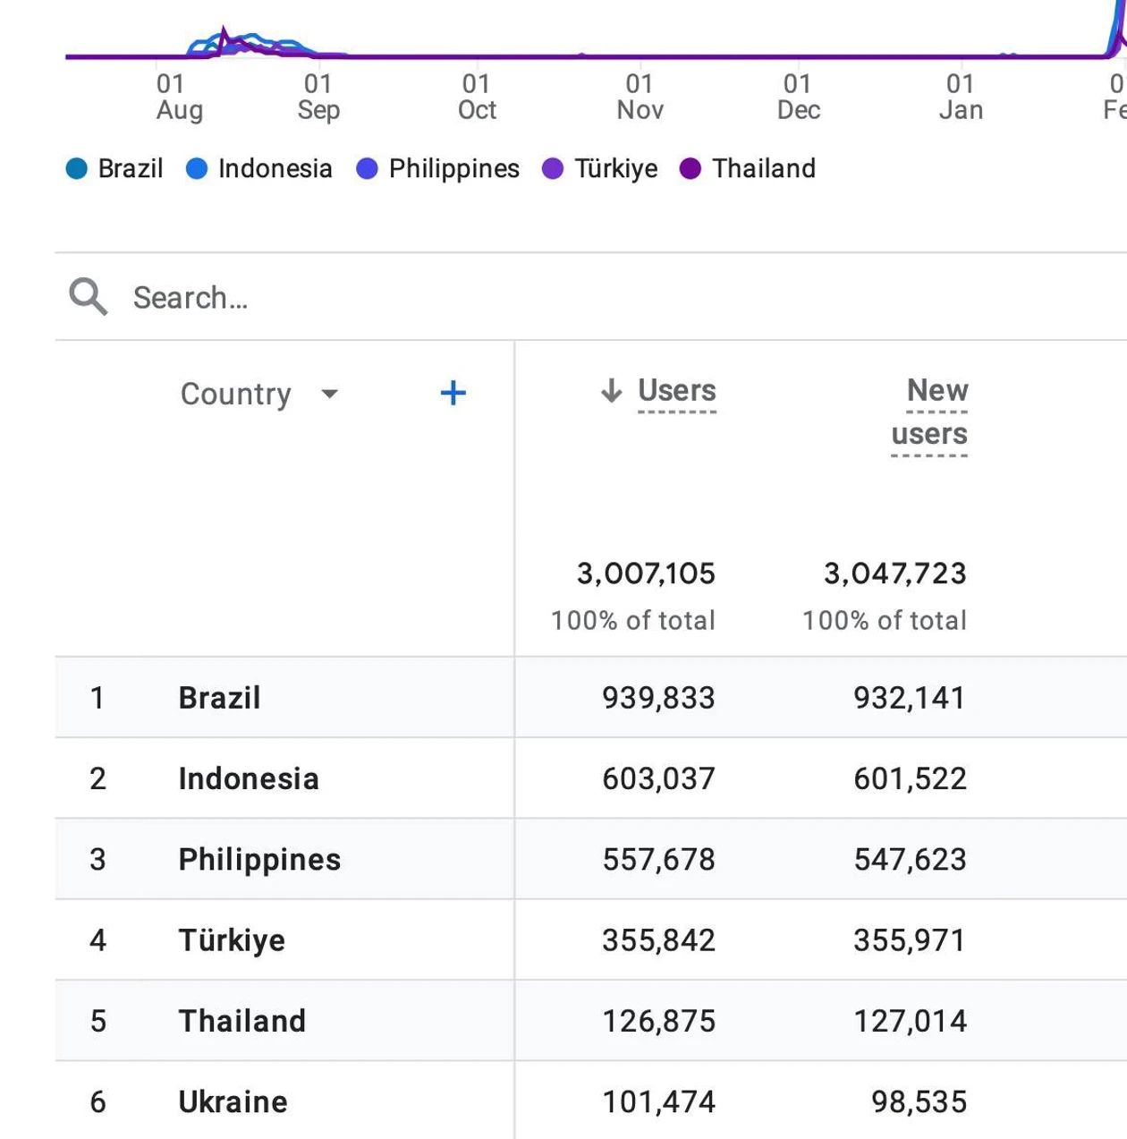Click the Philippines country name
This screenshot has width=1127, height=1139.
(259, 860)
